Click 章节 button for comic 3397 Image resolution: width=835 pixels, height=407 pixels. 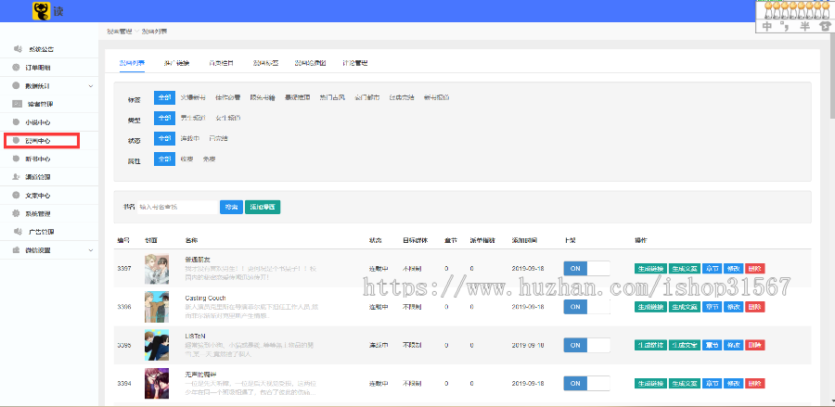(712, 269)
